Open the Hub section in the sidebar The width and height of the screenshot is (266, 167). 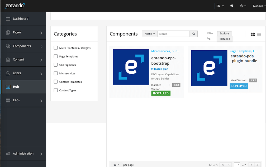coord(16,86)
